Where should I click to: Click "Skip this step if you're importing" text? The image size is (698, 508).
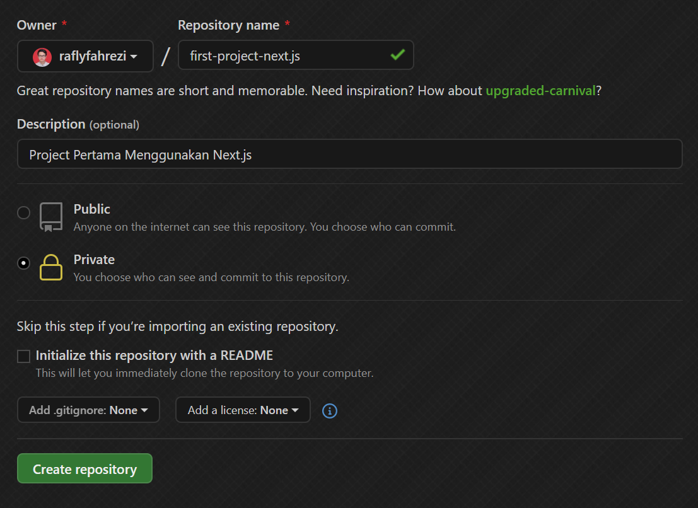click(177, 326)
